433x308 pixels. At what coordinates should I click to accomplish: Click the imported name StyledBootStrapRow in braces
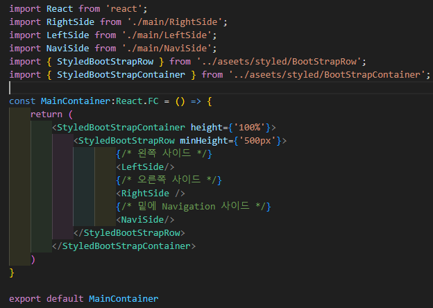click(x=105, y=62)
